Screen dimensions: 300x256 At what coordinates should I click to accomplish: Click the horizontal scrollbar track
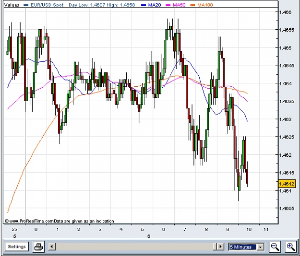(x=134, y=246)
